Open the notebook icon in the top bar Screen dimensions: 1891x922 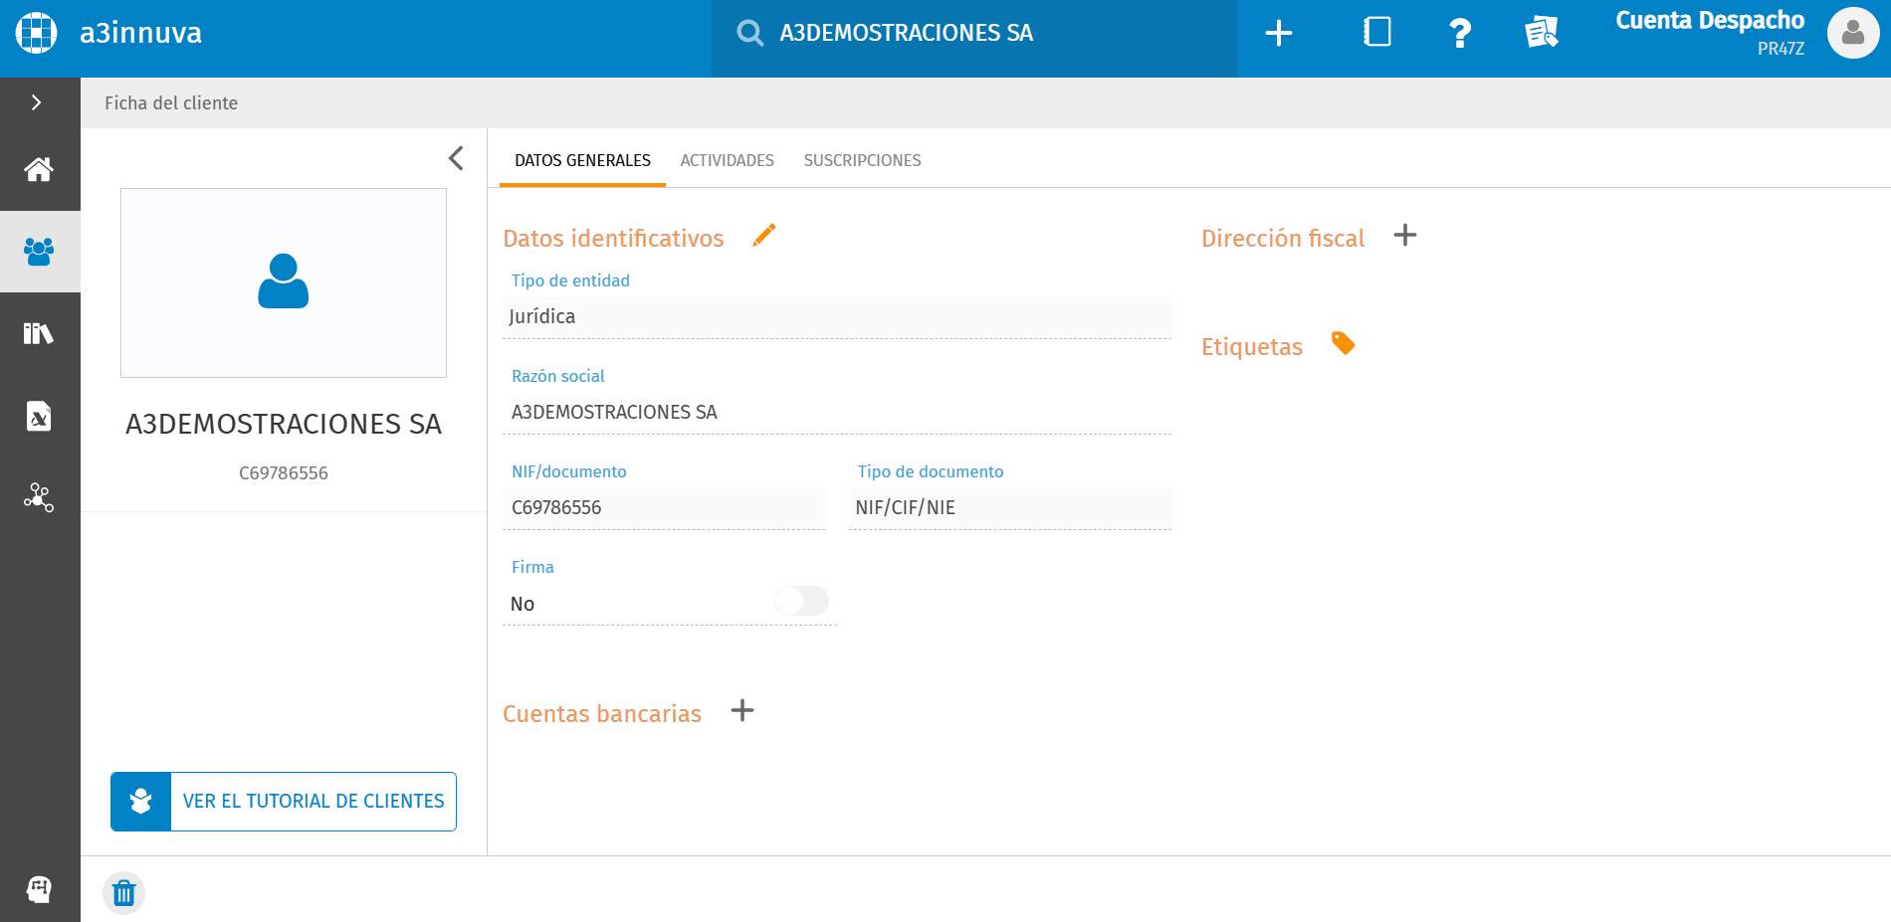point(1377,33)
